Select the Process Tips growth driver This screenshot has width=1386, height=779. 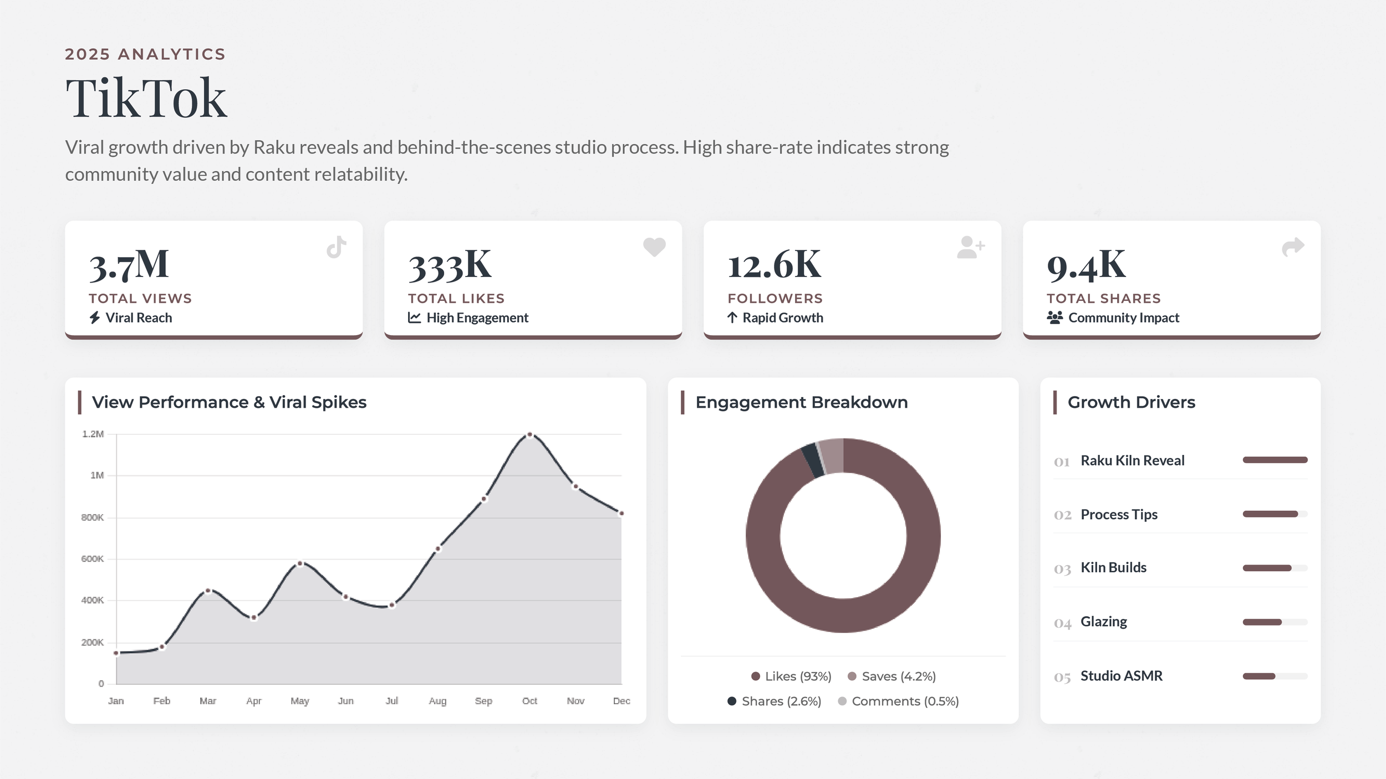click(1119, 514)
